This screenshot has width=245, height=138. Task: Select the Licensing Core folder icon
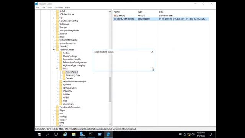[x=64, y=75]
